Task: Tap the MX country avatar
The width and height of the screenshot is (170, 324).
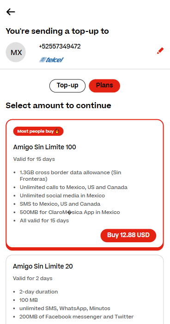Action: point(16,52)
